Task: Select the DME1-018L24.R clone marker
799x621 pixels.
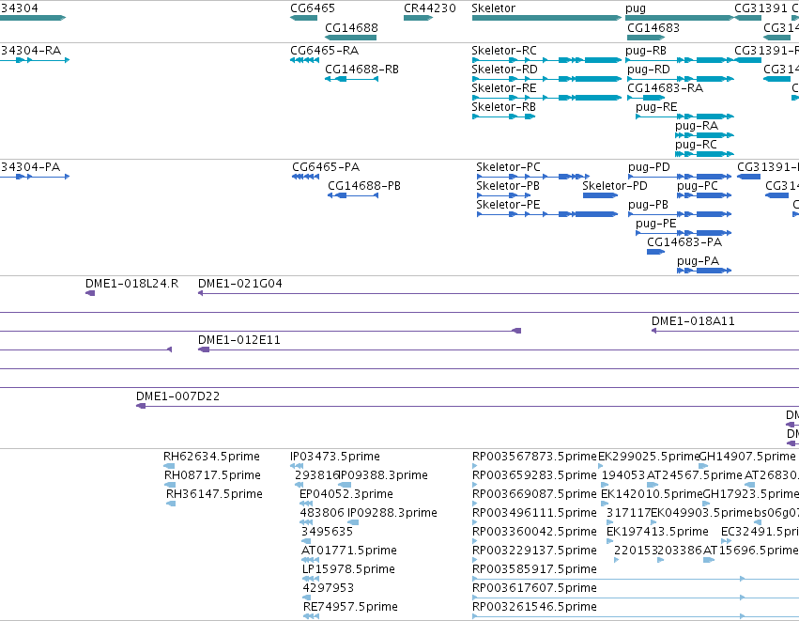Action: coord(90,293)
